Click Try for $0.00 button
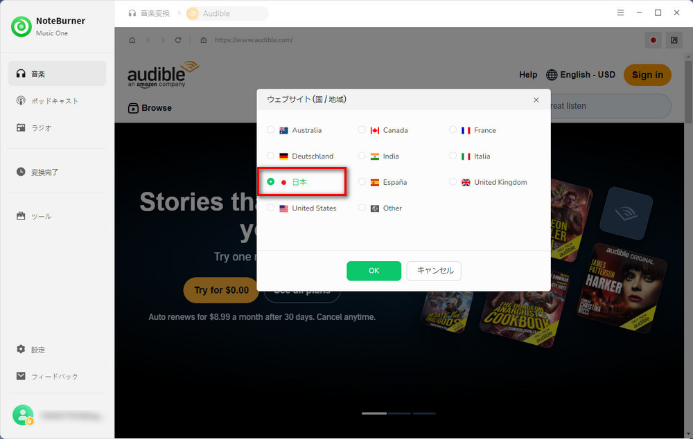 (x=221, y=290)
